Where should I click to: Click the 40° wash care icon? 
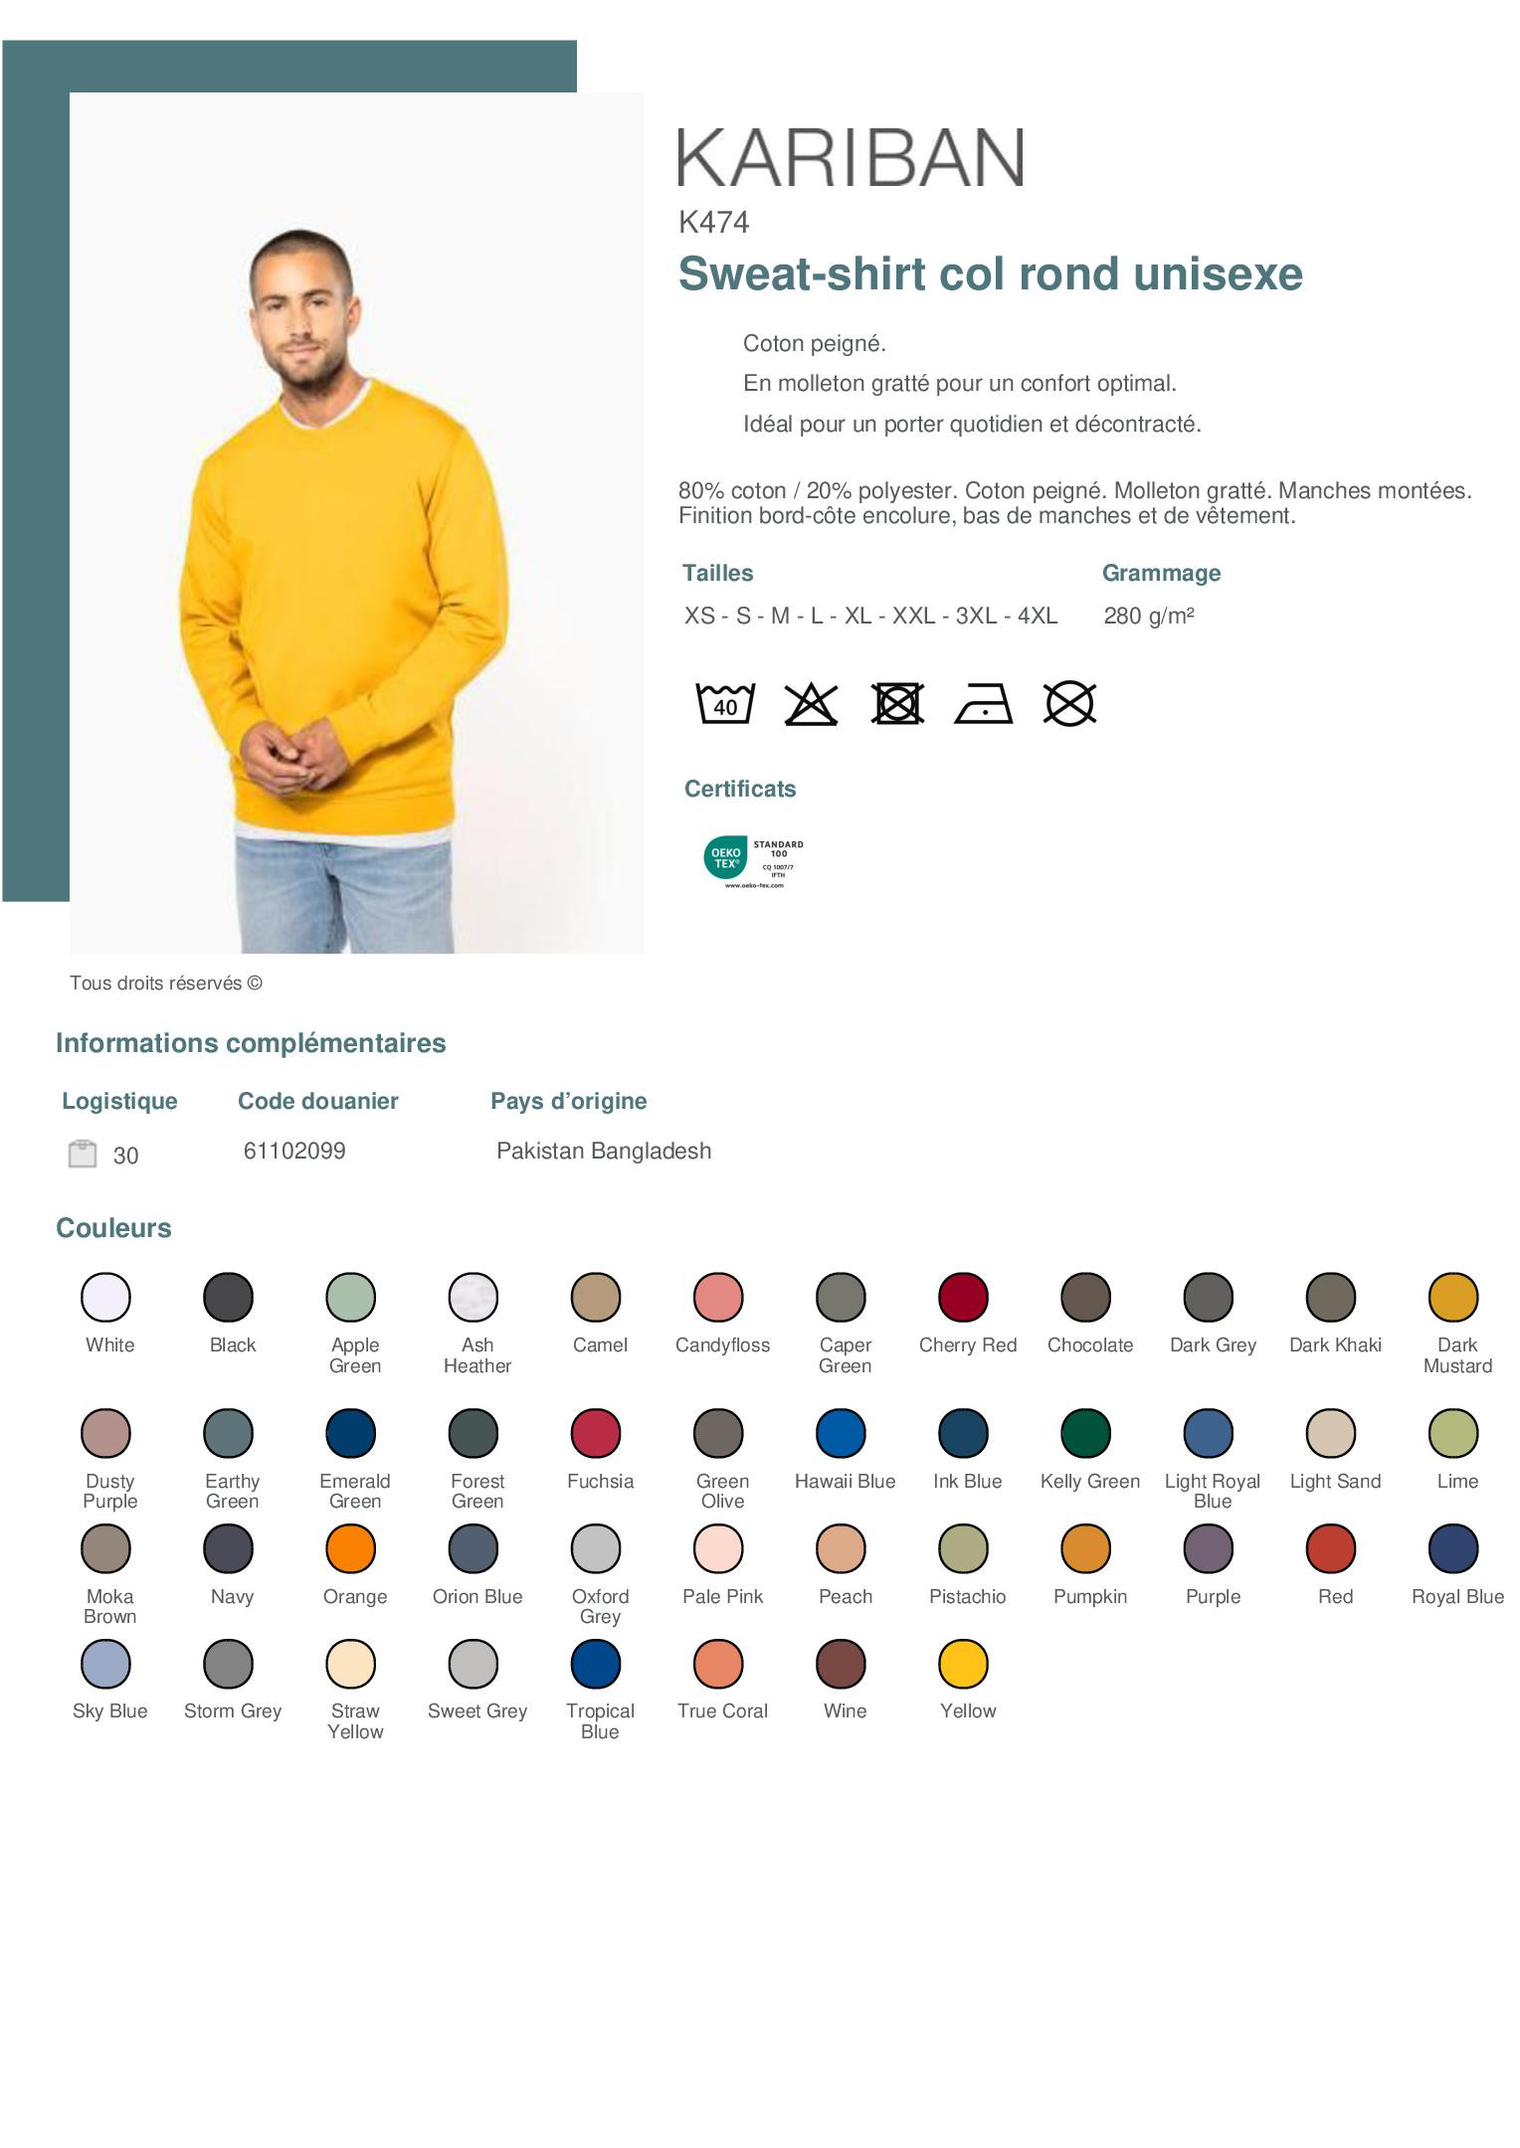(724, 703)
